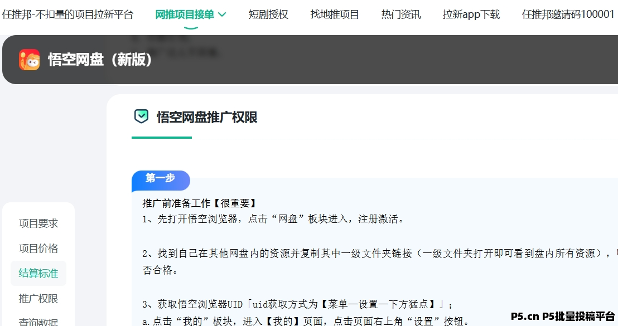Click the line starting 1、先打开悟空浏览器
The height and width of the screenshot is (326, 618).
click(273, 219)
